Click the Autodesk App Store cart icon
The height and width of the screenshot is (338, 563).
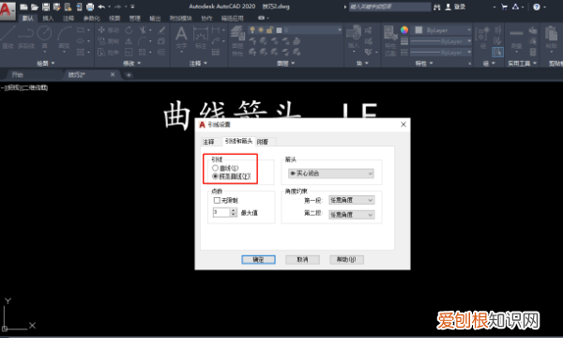[x=505, y=7]
